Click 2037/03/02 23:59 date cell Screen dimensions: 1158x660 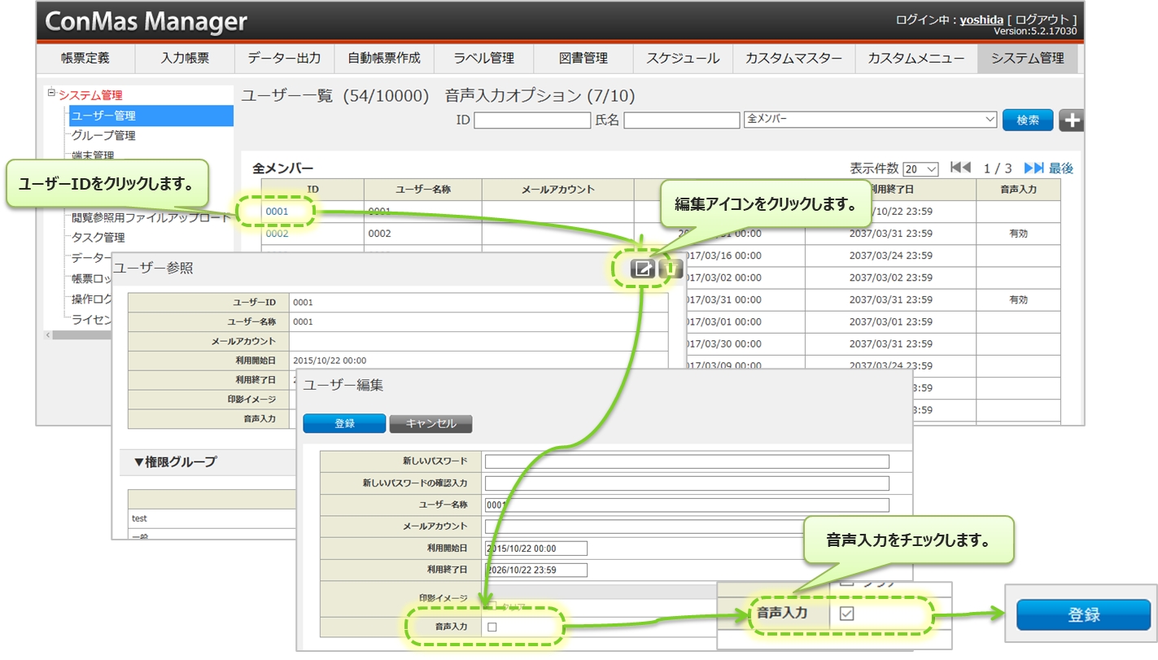[x=891, y=278]
